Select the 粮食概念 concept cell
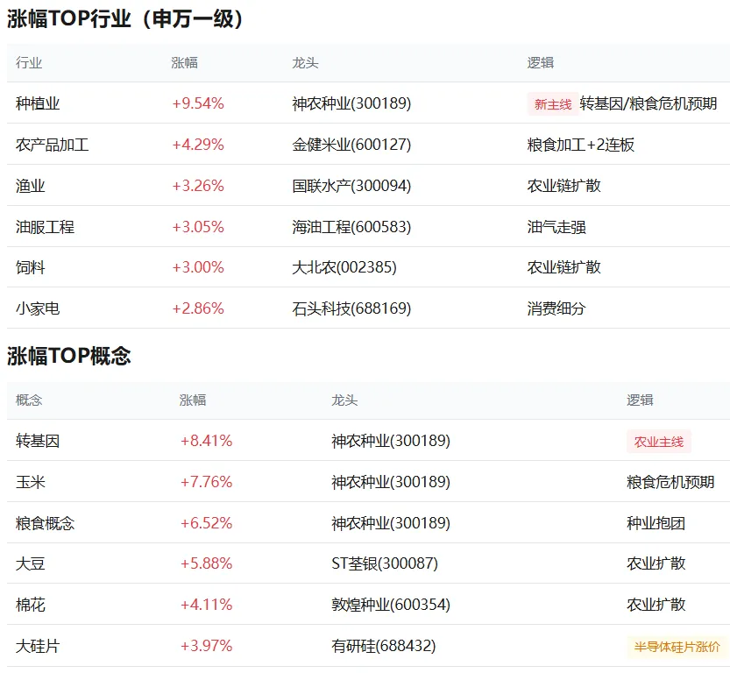 click(x=45, y=523)
